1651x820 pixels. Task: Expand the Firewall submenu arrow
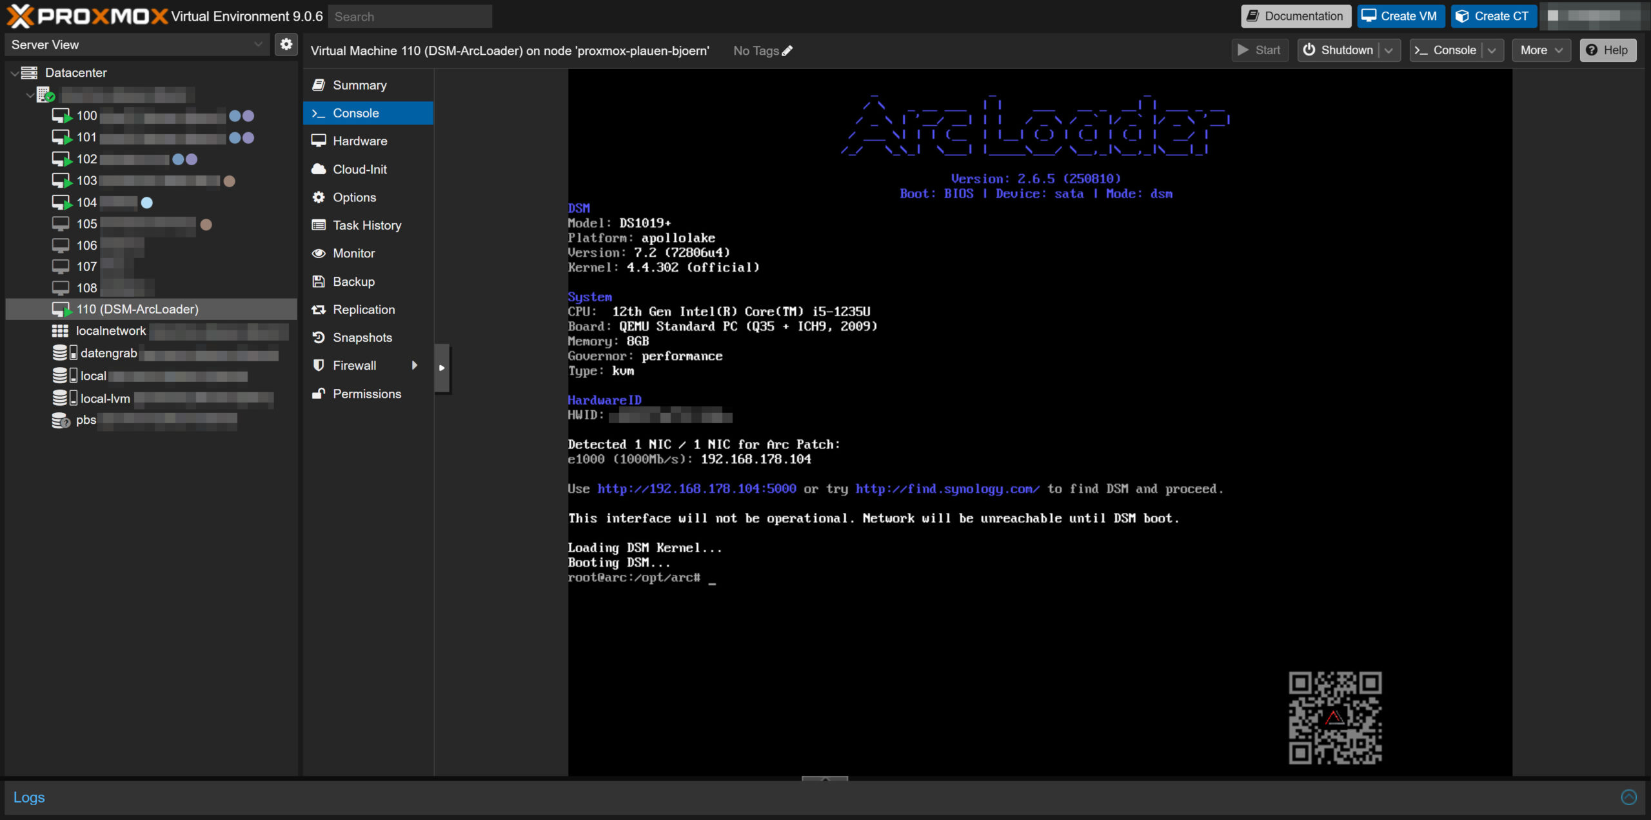[x=415, y=365]
